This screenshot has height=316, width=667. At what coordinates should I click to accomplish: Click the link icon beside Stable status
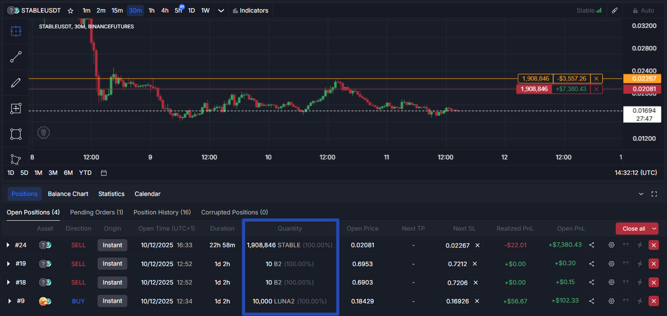[x=615, y=10]
